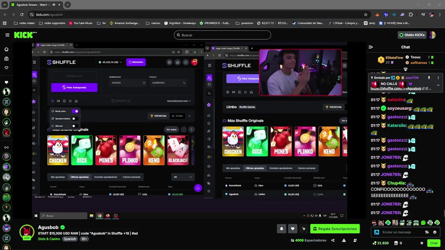Open the Blackjack game card in left window
445x250 pixels.
pos(178,150)
